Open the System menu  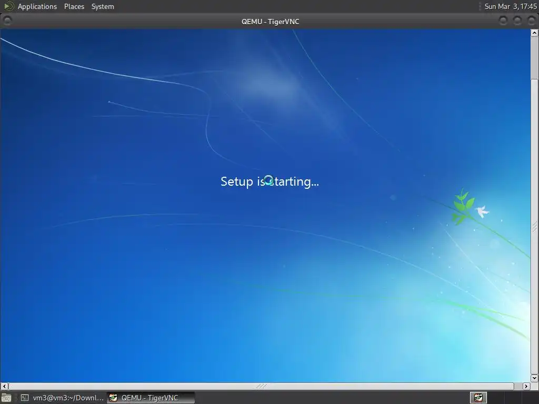[x=103, y=6]
